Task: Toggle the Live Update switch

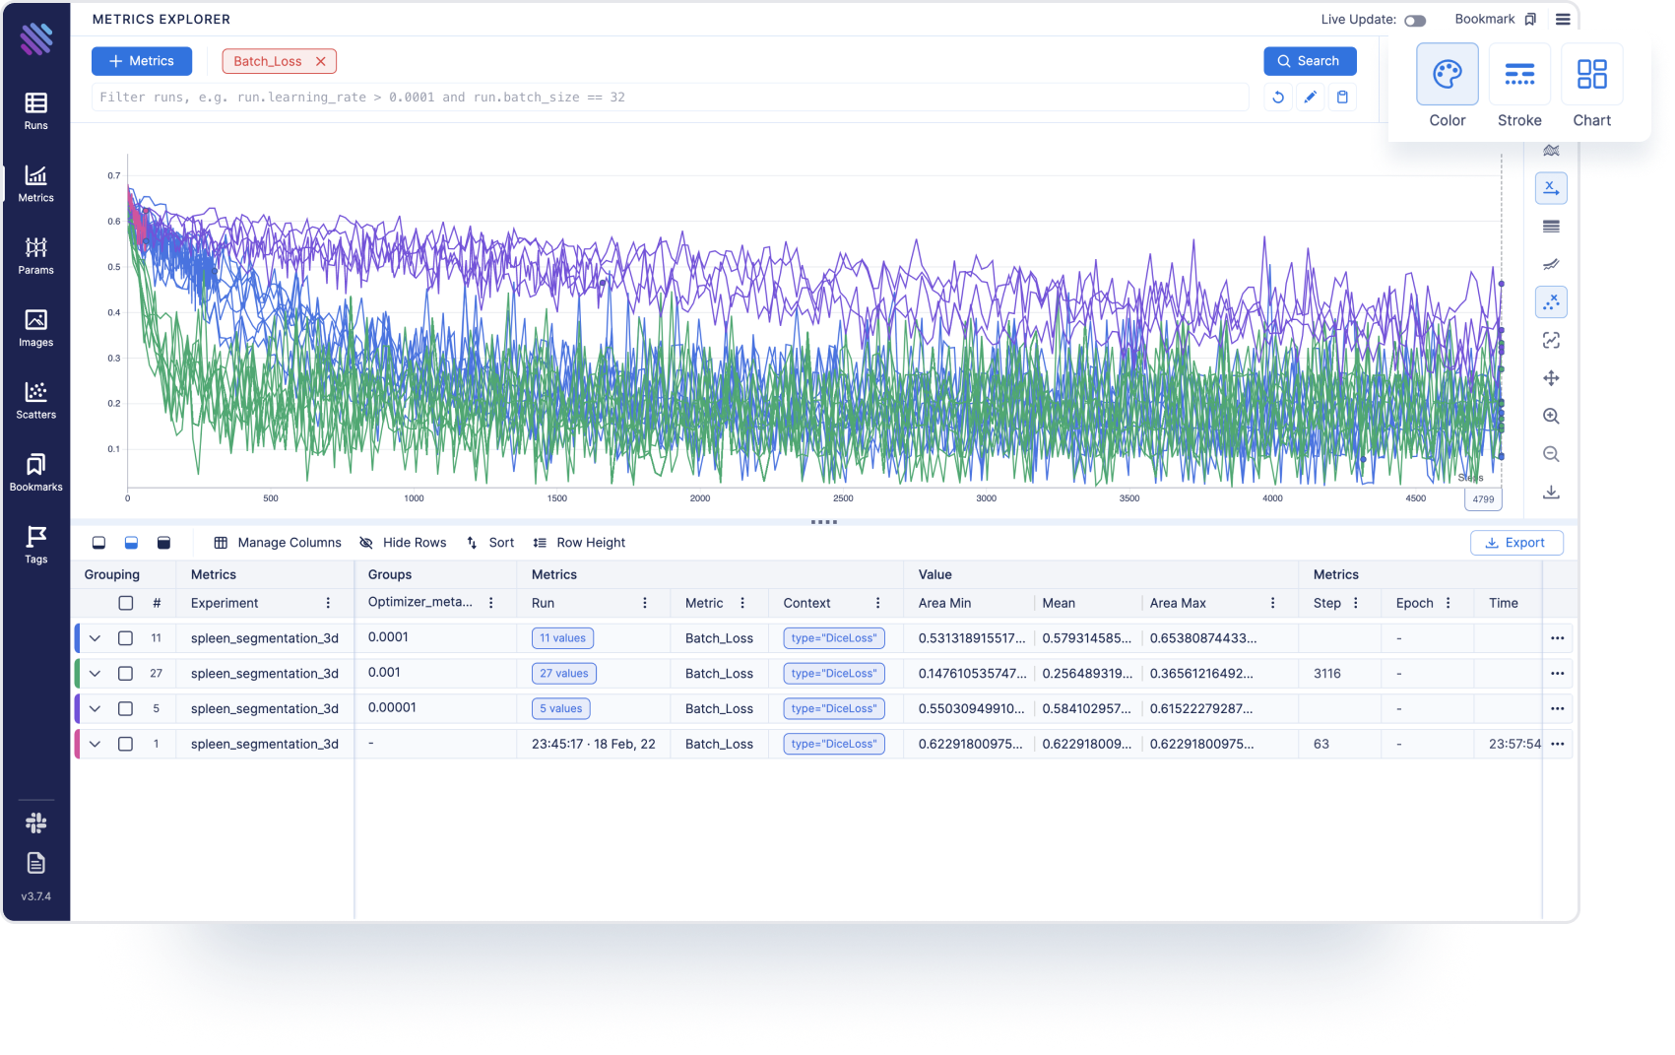Action: [x=1415, y=21]
